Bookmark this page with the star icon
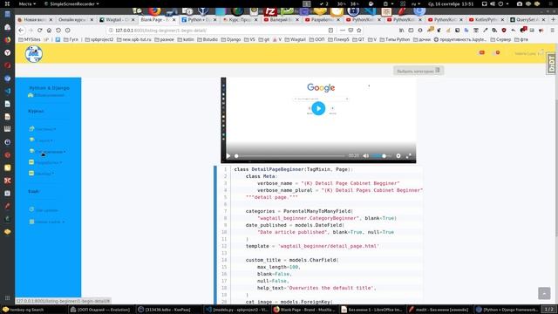Image resolution: width=558 pixels, height=314 pixels. click(x=359, y=31)
